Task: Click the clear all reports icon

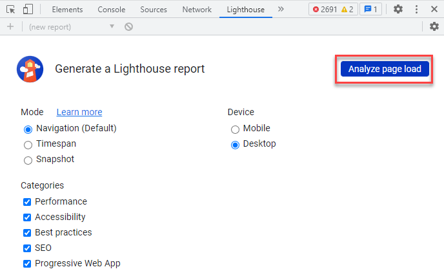Action: coord(128,26)
